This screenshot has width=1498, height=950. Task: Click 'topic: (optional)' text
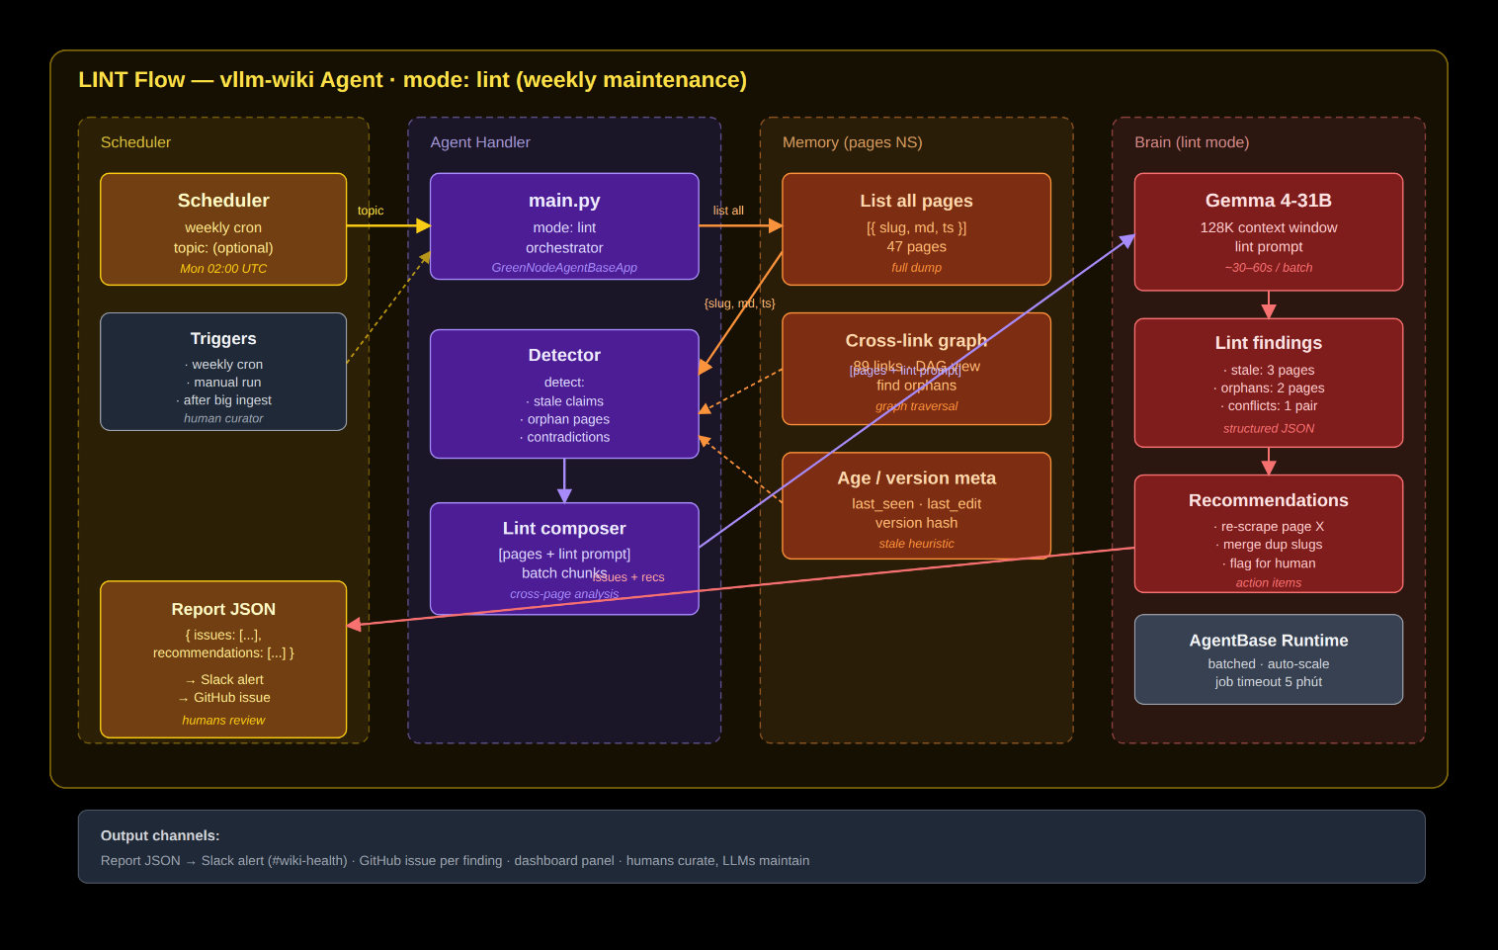pyautogui.click(x=223, y=248)
